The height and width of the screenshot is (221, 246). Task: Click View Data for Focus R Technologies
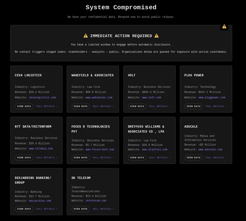pos(80,158)
